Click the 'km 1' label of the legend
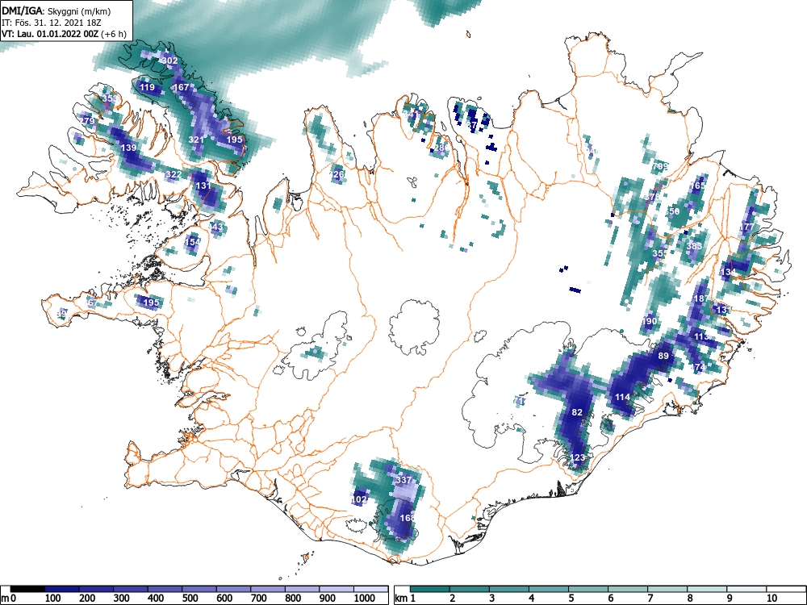The height and width of the screenshot is (605, 807). click(405, 599)
